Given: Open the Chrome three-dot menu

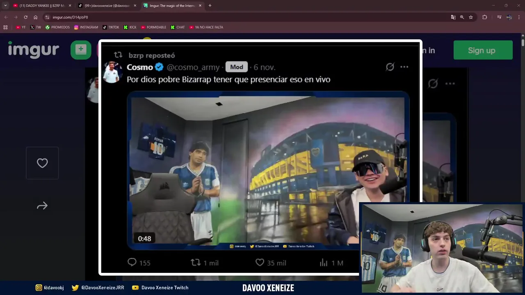Looking at the screenshot, I should coord(519,17).
